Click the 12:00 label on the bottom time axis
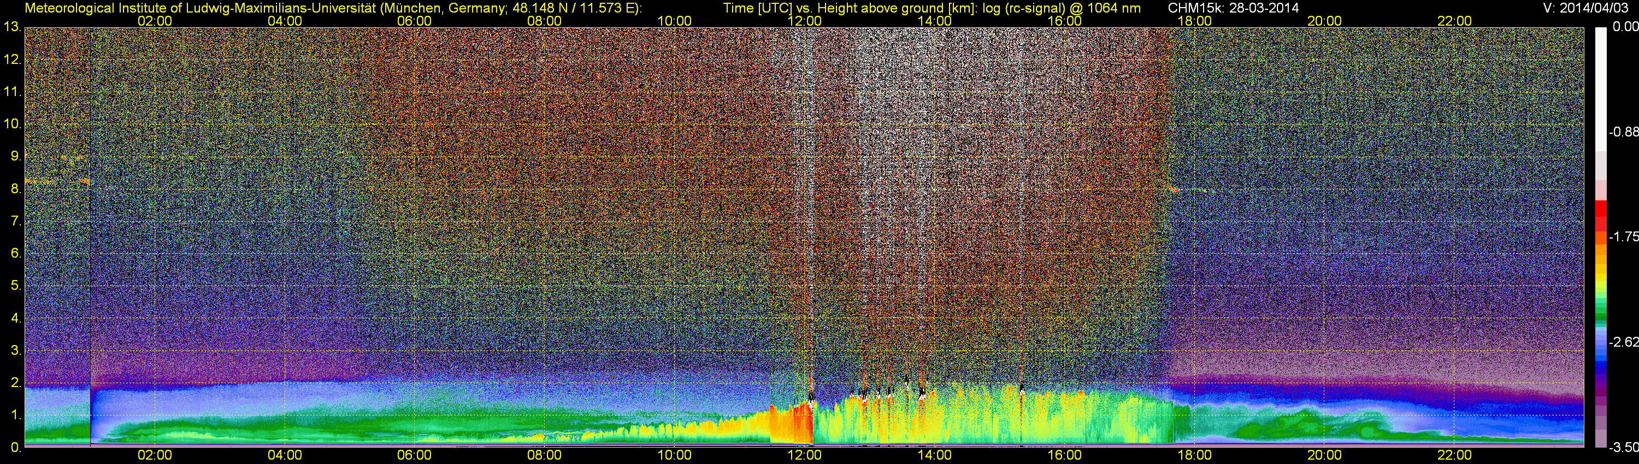Screen dimensions: 1639x464 click(x=804, y=455)
